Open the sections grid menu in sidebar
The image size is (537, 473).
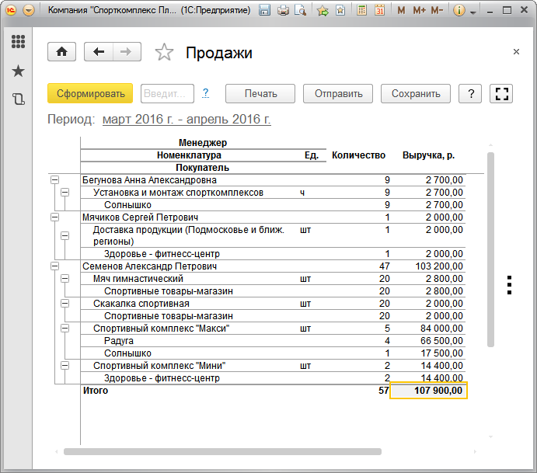pyautogui.click(x=18, y=42)
